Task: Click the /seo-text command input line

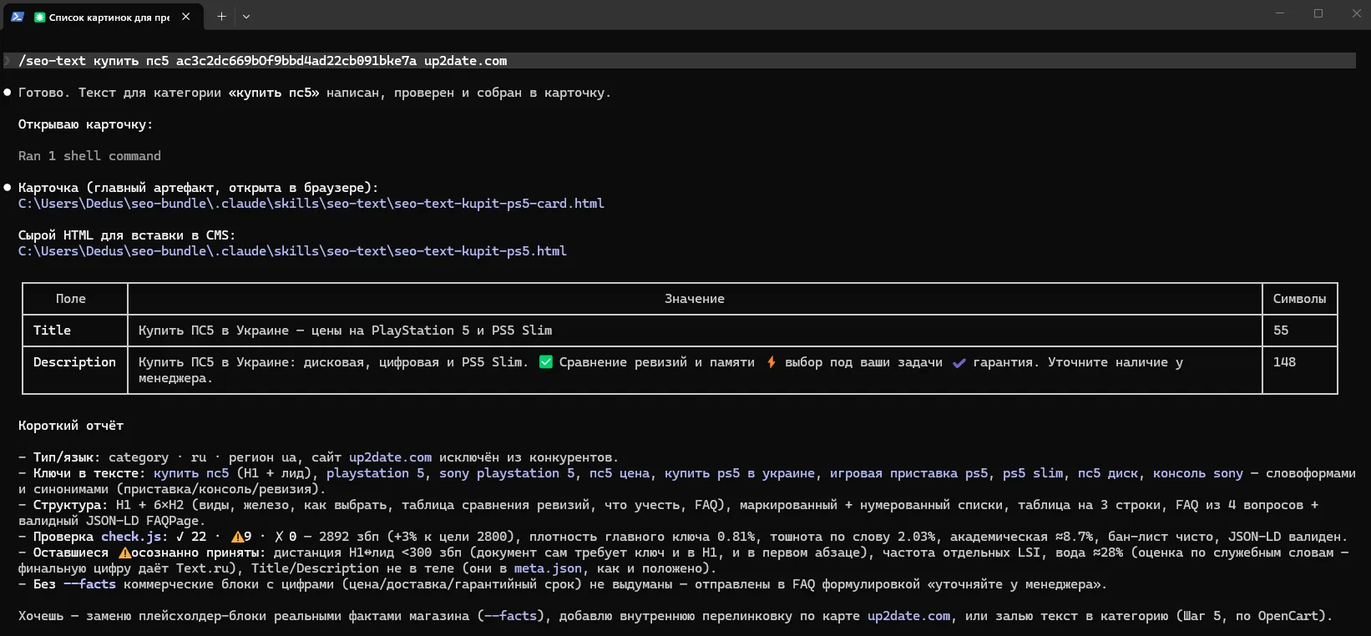Action: point(680,61)
